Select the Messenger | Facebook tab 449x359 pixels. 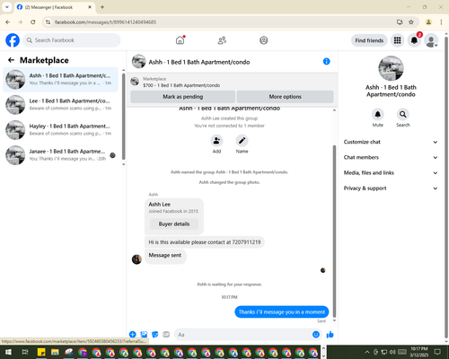55,7
